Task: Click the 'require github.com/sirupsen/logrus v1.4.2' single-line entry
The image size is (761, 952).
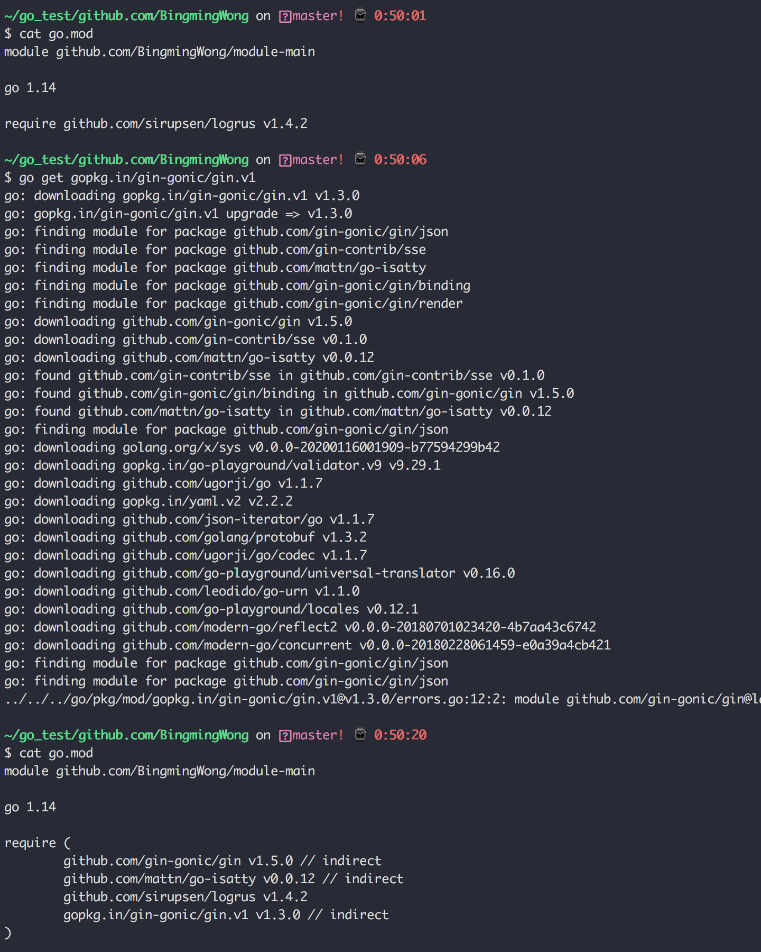Action: coord(156,124)
